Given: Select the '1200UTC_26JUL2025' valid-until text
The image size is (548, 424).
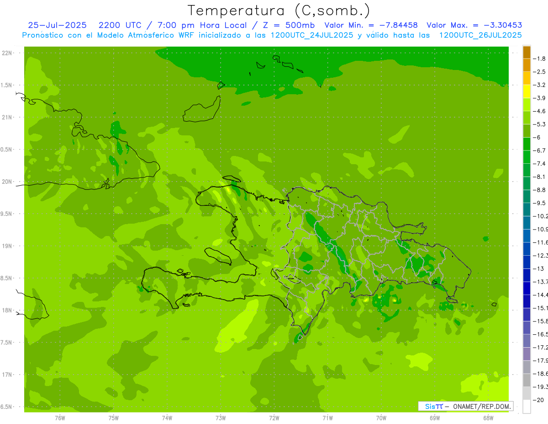Looking at the screenshot, I should tap(480, 35).
